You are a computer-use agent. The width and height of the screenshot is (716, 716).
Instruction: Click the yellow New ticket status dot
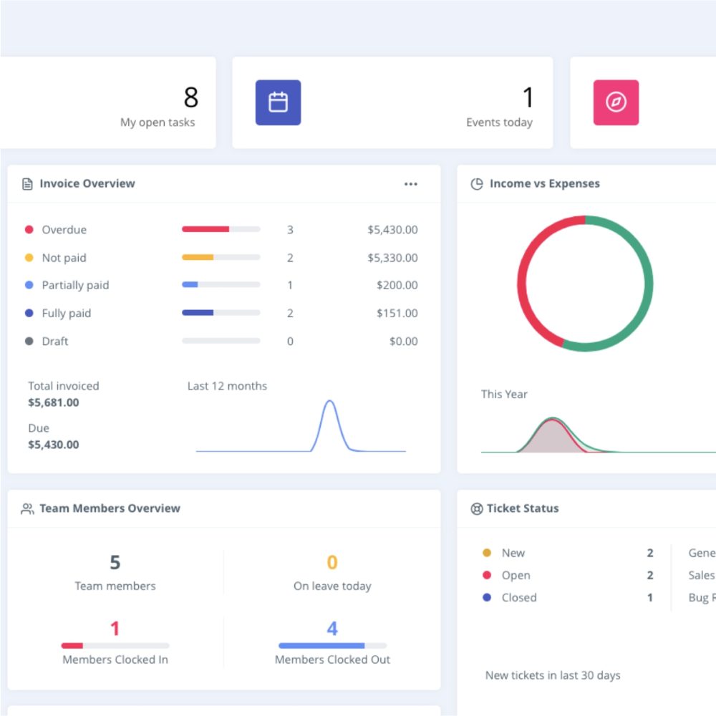[487, 553]
